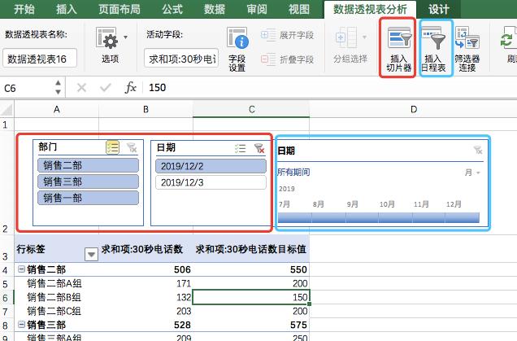Toggle multi-select on the 日期 slicer
The width and height of the screenshot is (517, 341).
pyautogui.click(x=239, y=147)
